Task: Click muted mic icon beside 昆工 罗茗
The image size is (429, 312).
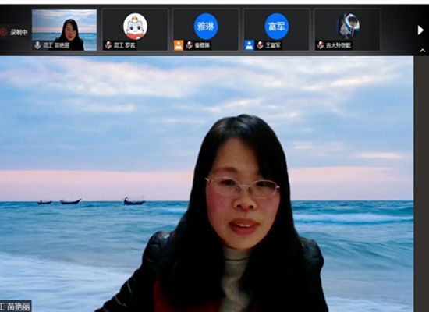Action: pos(108,45)
